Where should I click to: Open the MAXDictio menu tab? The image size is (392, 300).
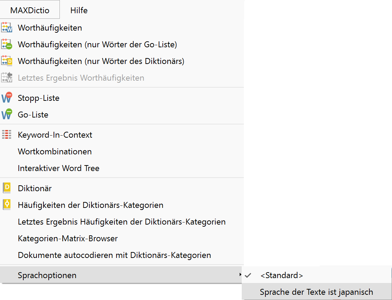coord(30,10)
